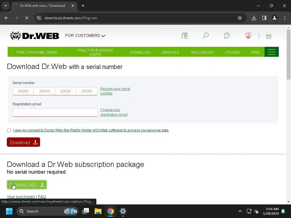The width and height of the screenshot is (291, 218).
Task: Go forward to the next page
Action: [x=16, y=18]
